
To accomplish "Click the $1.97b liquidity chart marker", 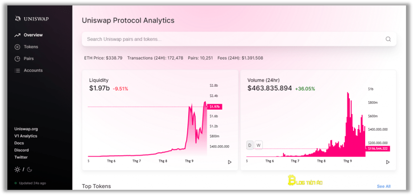I will coord(215,107).
